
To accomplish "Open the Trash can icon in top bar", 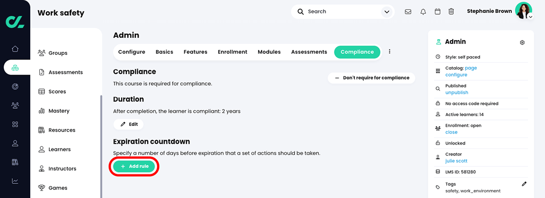I will [451, 11].
